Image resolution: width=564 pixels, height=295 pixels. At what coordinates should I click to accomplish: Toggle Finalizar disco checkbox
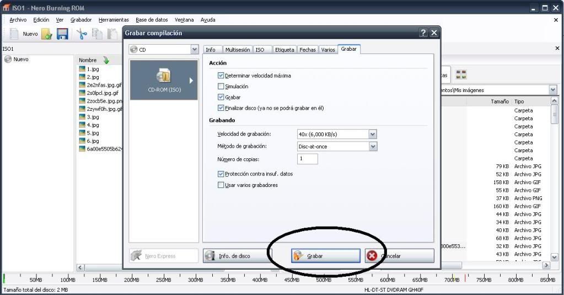(x=221, y=108)
